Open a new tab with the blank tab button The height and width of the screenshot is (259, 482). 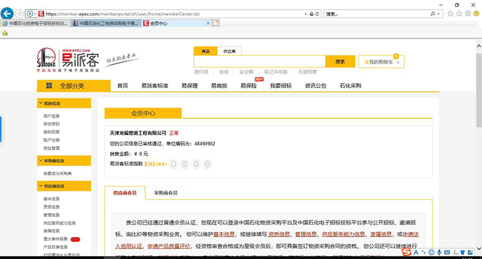tap(216, 23)
